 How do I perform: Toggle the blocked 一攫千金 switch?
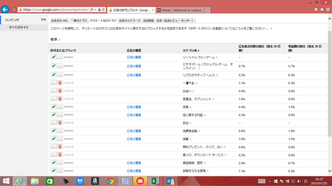[57, 83]
